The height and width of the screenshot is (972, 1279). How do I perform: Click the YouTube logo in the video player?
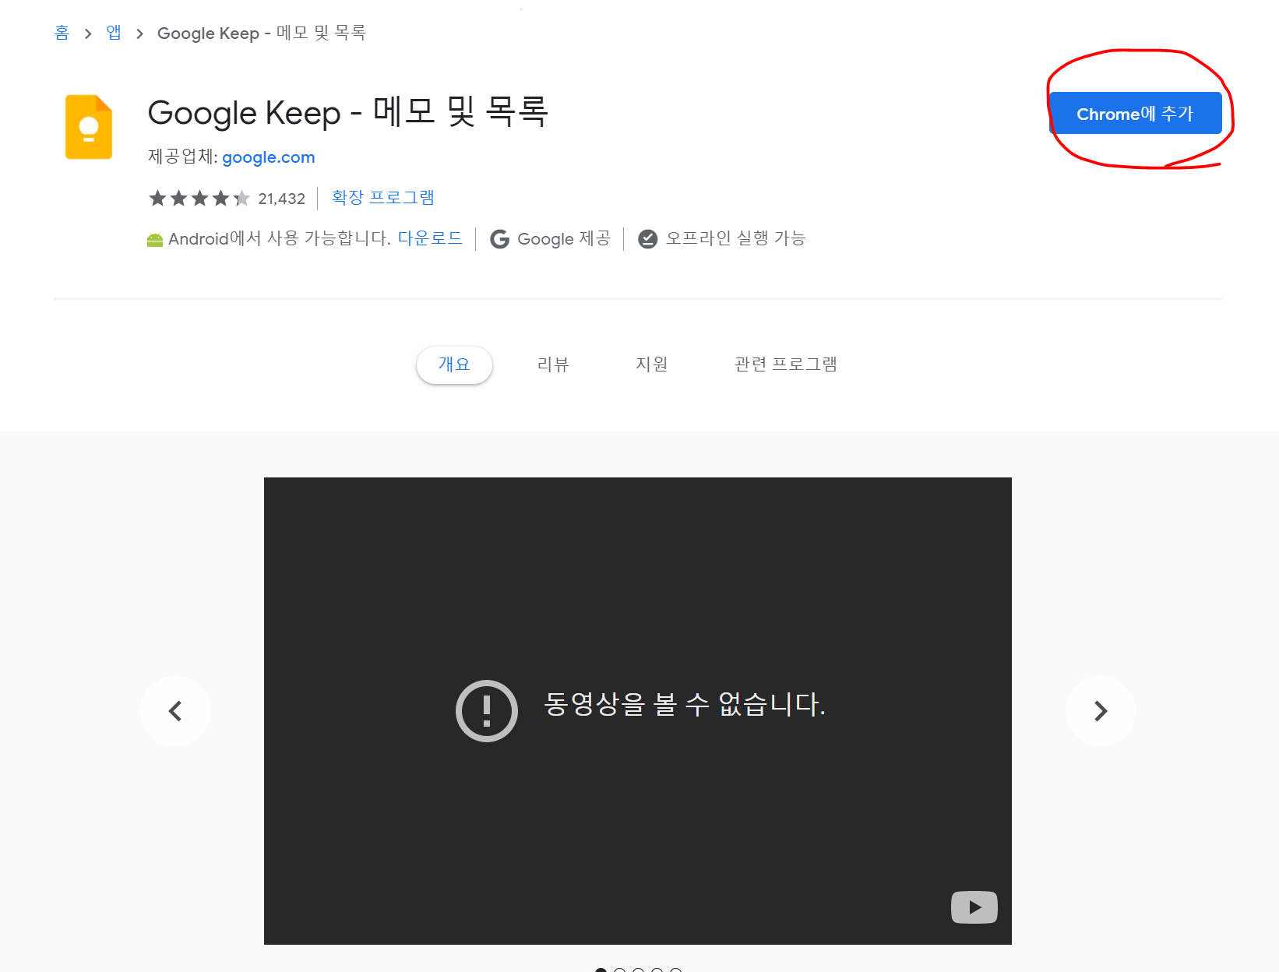974,907
